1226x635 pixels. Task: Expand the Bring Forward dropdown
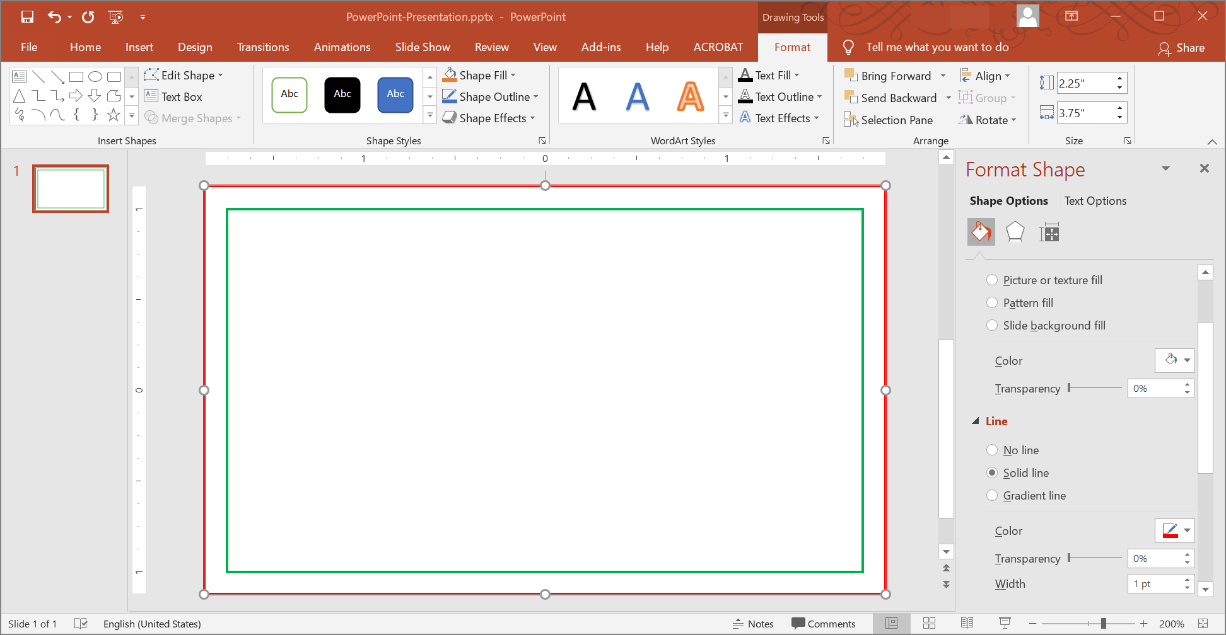943,76
